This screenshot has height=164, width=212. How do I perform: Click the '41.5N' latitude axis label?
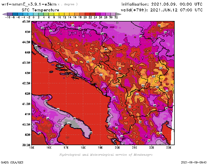[26, 104]
